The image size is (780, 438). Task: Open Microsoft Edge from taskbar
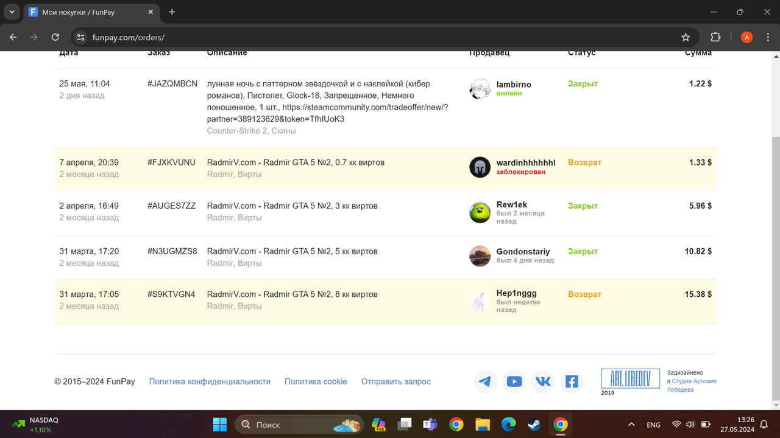[x=508, y=425]
